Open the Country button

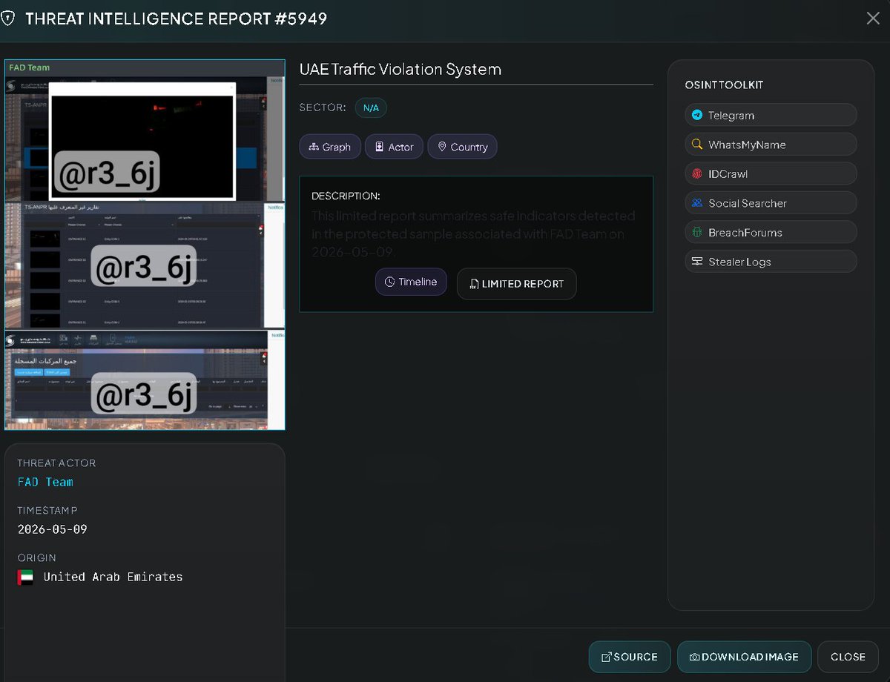coord(462,147)
